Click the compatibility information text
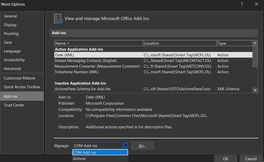Viewport: 264px width, 162px height. tap(119, 110)
